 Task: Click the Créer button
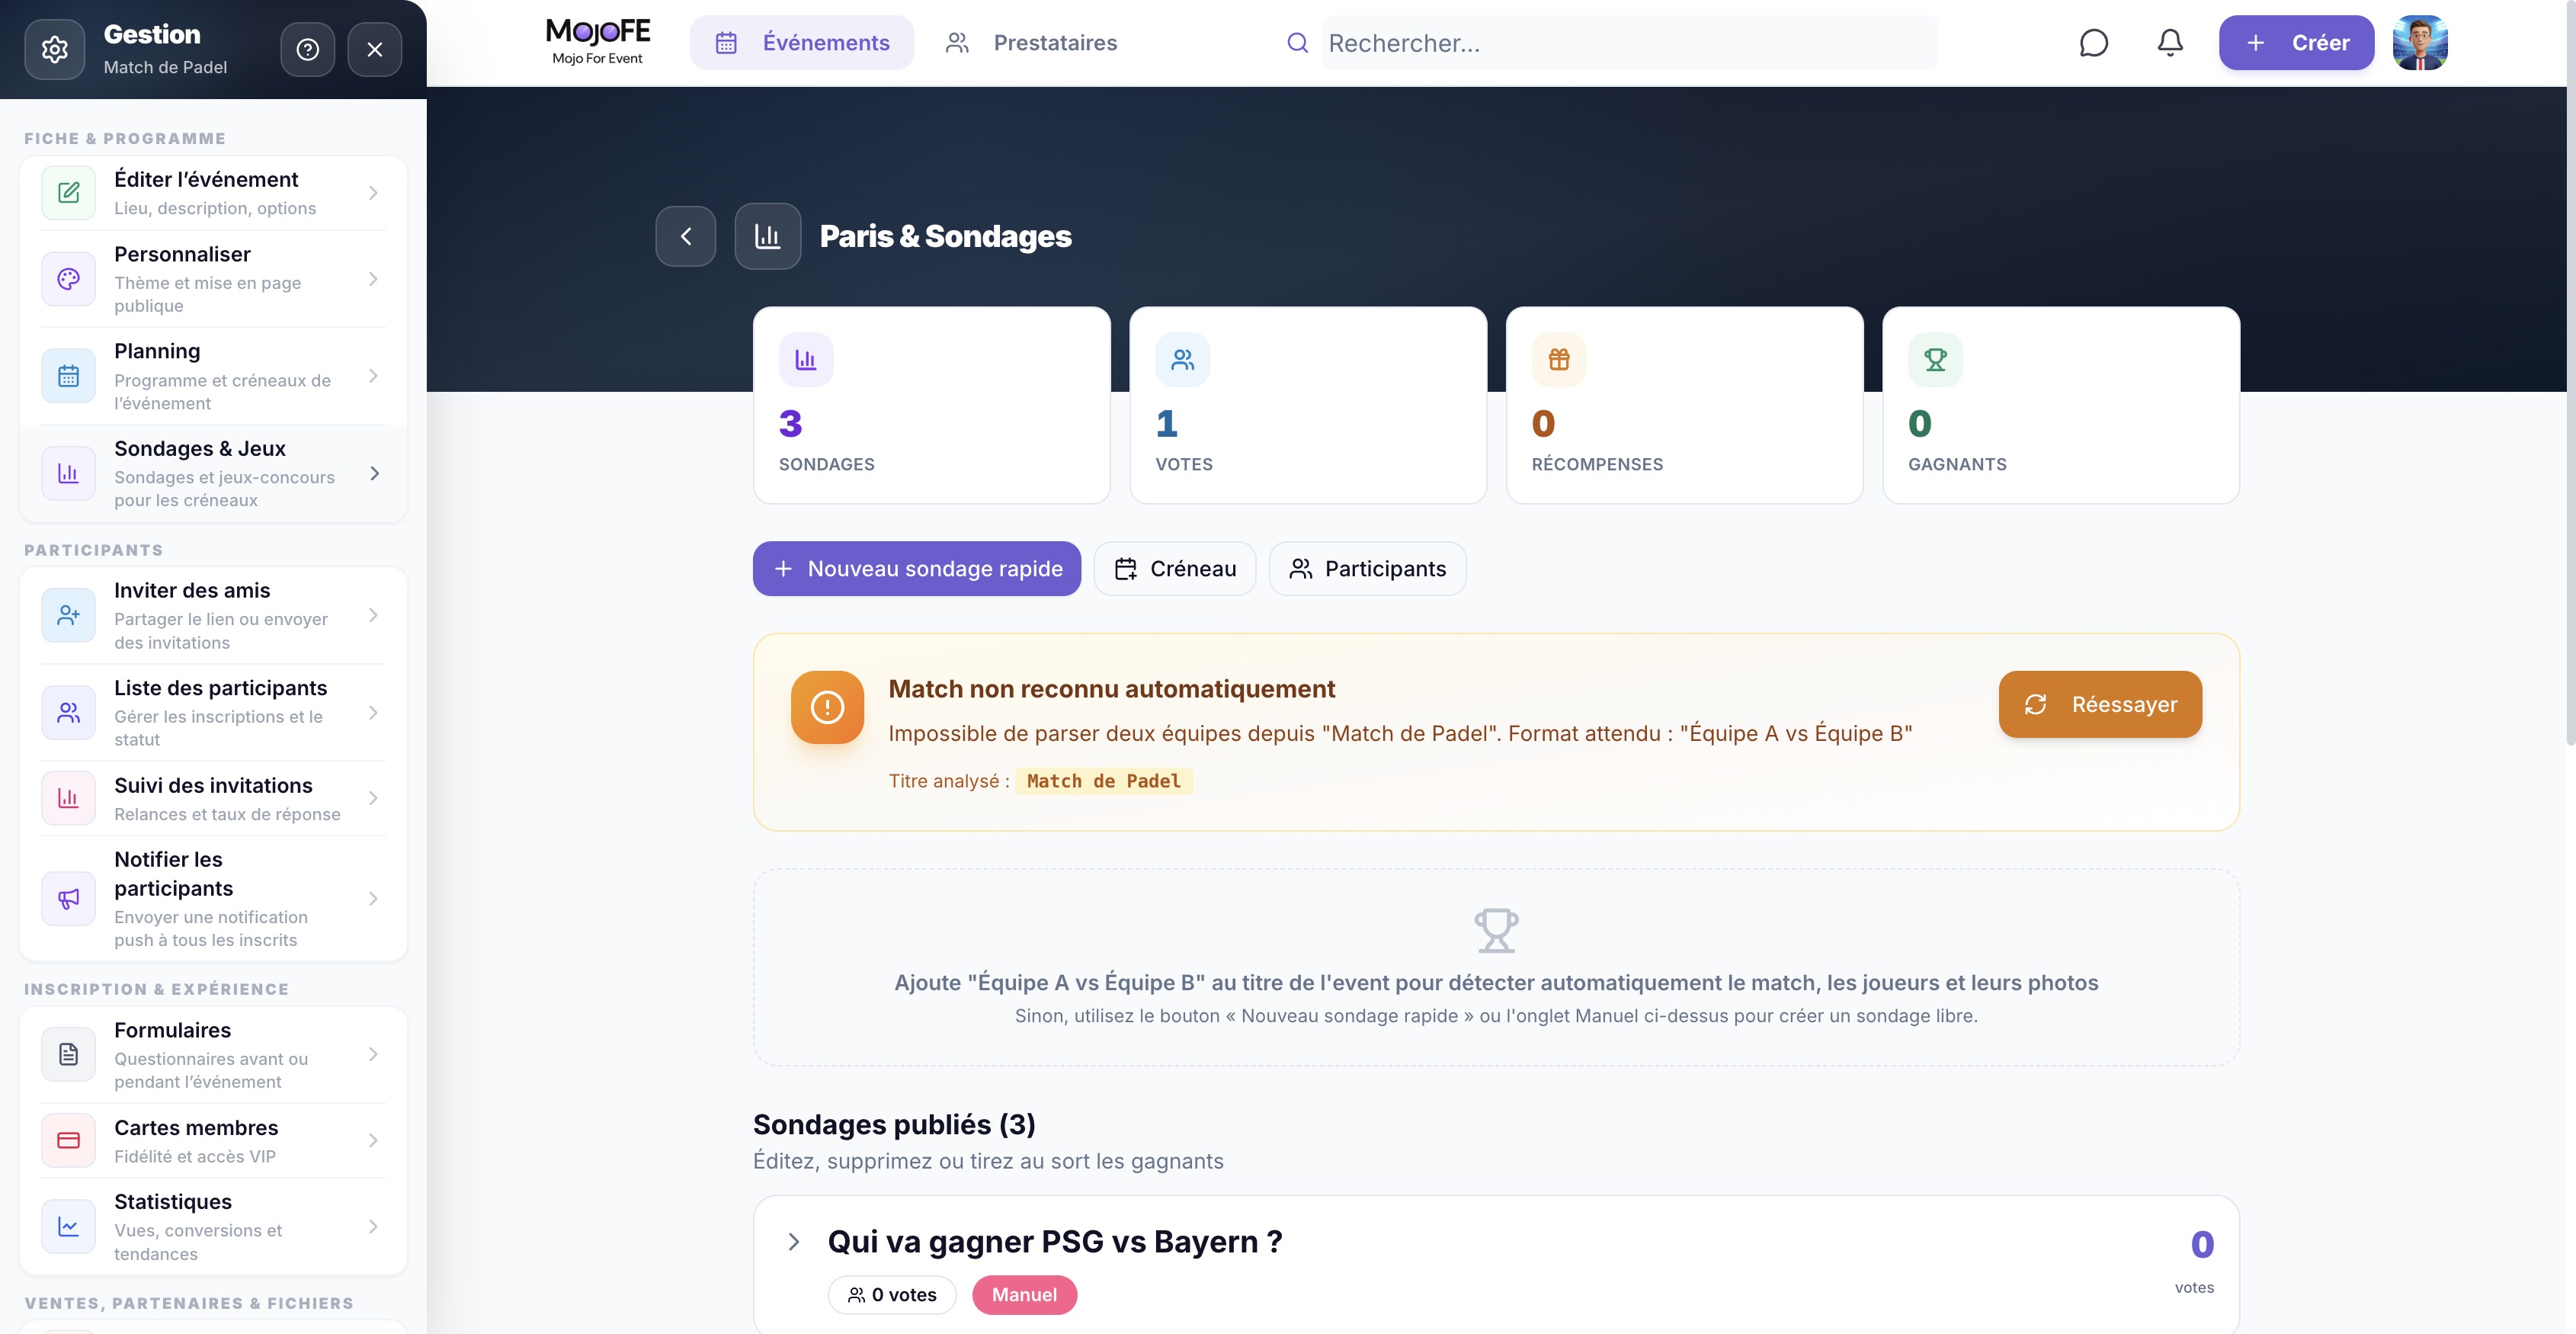click(x=2296, y=43)
